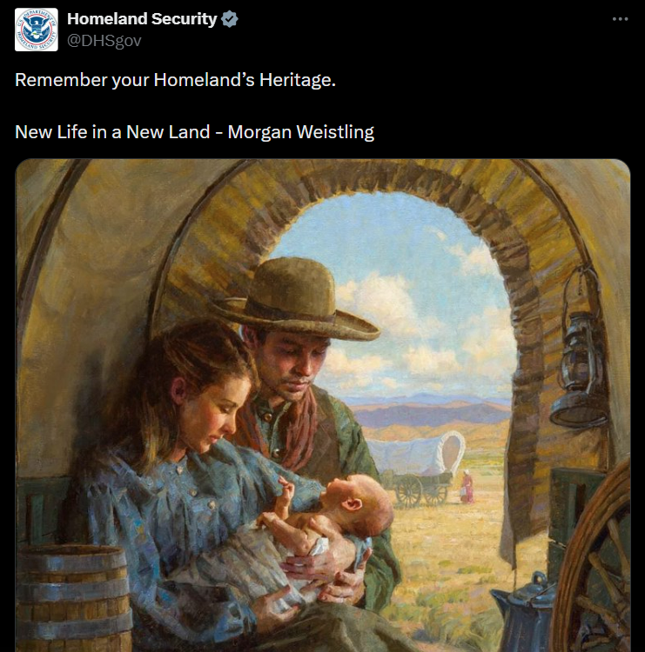The width and height of the screenshot is (645, 652).
Task: Click the distant figure in the red dress
Action: [467, 487]
